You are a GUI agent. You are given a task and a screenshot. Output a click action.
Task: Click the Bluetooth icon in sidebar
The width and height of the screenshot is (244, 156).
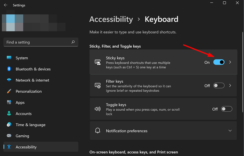(9, 69)
